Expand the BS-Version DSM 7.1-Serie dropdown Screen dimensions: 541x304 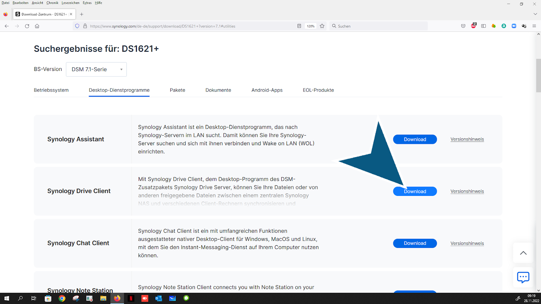96,69
